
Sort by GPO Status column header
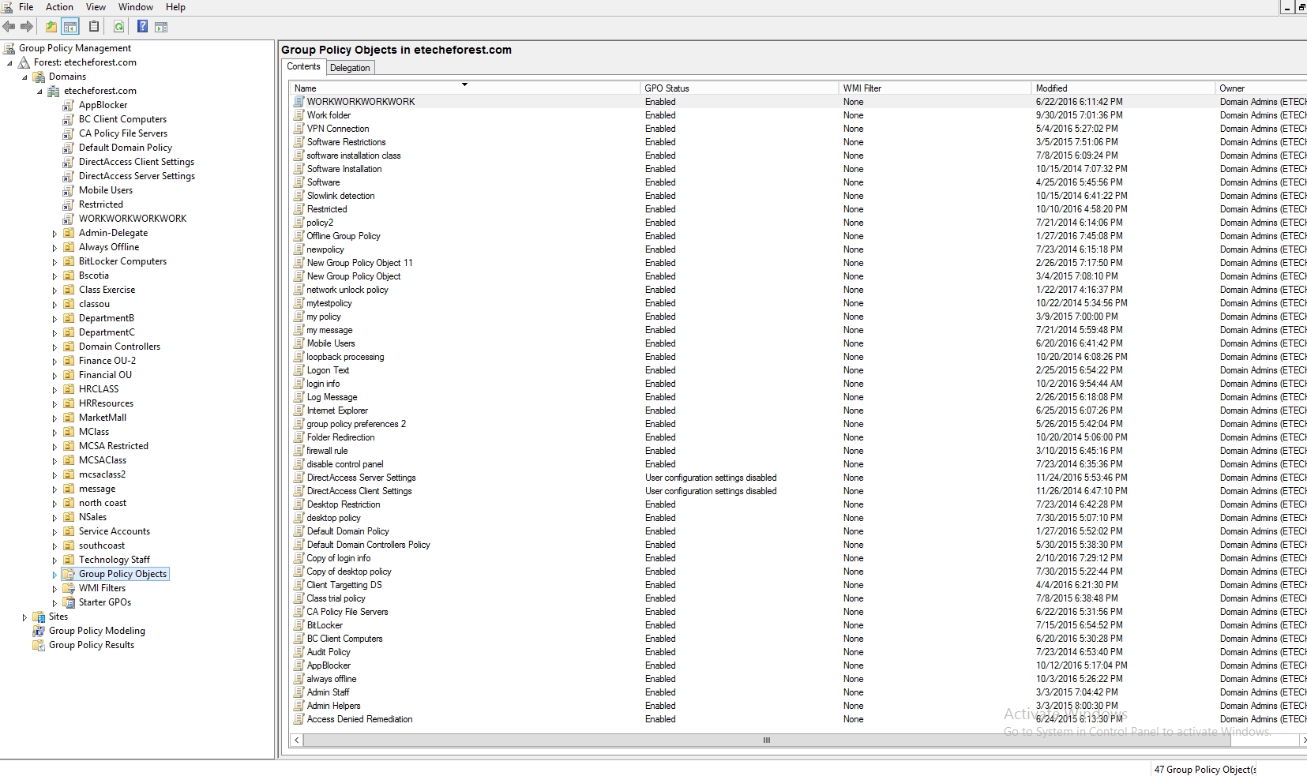tap(667, 88)
